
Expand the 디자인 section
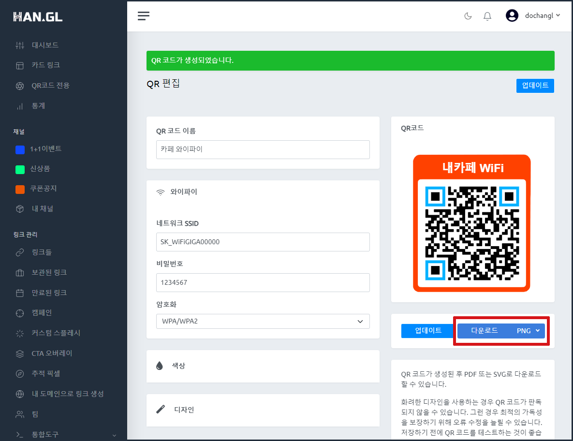(x=263, y=410)
